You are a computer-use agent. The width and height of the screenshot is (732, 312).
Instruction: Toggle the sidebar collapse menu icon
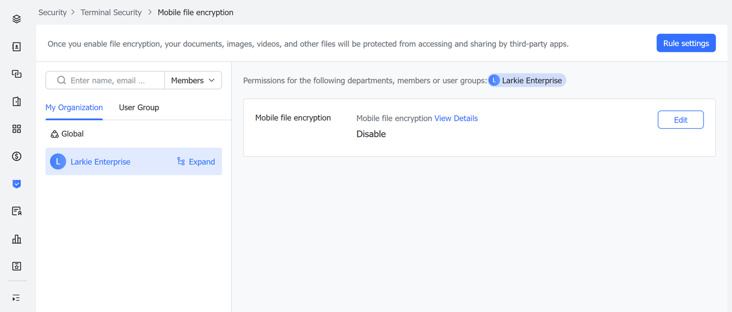[x=17, y=298]
